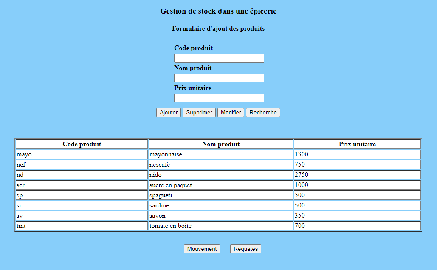Click the spagueti product name cell
The width and height of the screenshot is (437, 270).
click(220, 195)
